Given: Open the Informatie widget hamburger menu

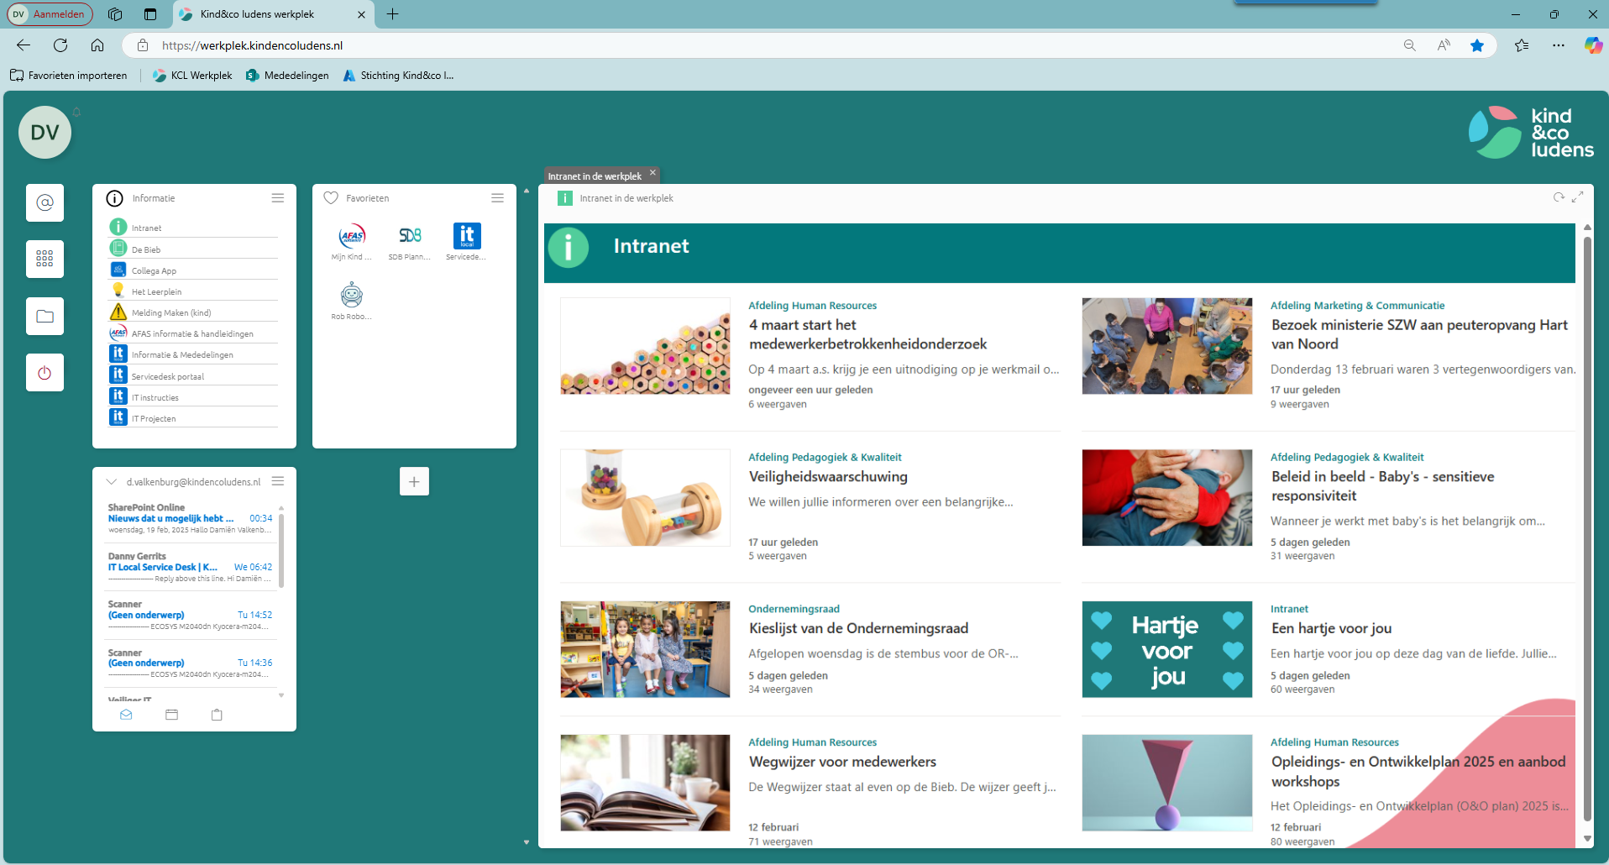Looking at the screenshot, I should click(278, 198).
